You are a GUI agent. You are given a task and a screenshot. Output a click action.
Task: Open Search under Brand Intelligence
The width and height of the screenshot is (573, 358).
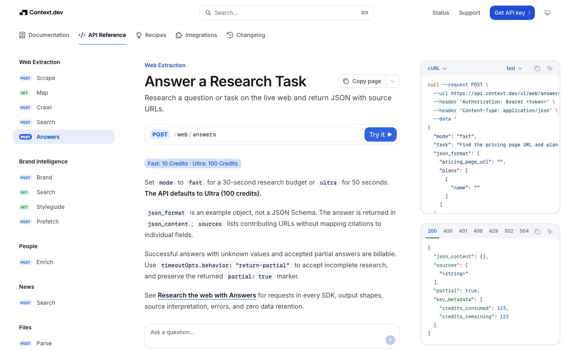64,192
